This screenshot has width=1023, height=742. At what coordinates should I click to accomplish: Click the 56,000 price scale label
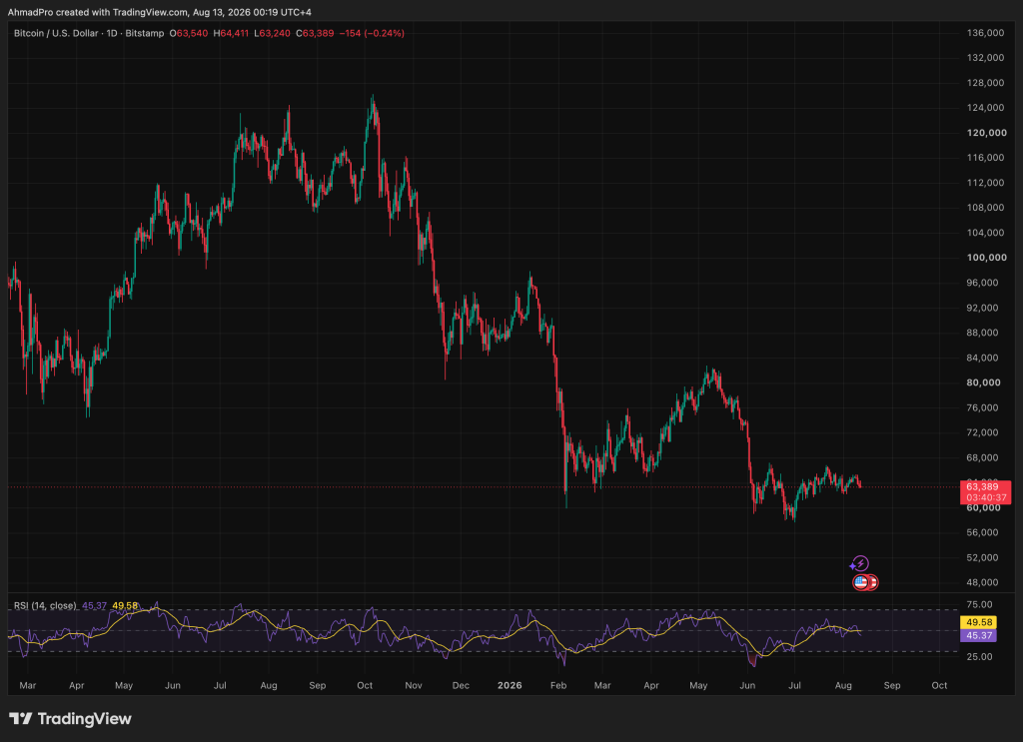pyautogui.click(x=983, y=532)
